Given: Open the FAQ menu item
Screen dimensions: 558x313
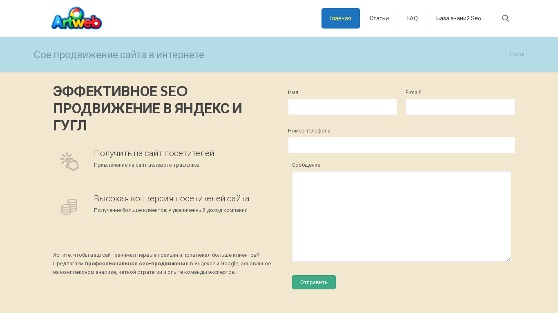Looking at the screenshot, I should pos(412,18).
